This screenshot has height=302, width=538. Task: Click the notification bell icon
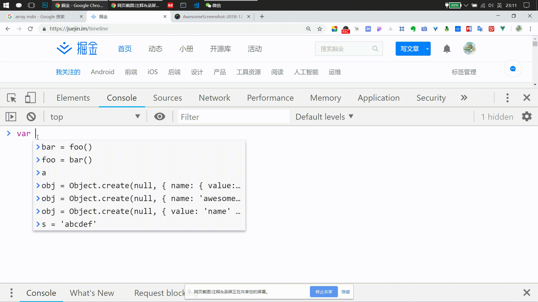(447, 49)
